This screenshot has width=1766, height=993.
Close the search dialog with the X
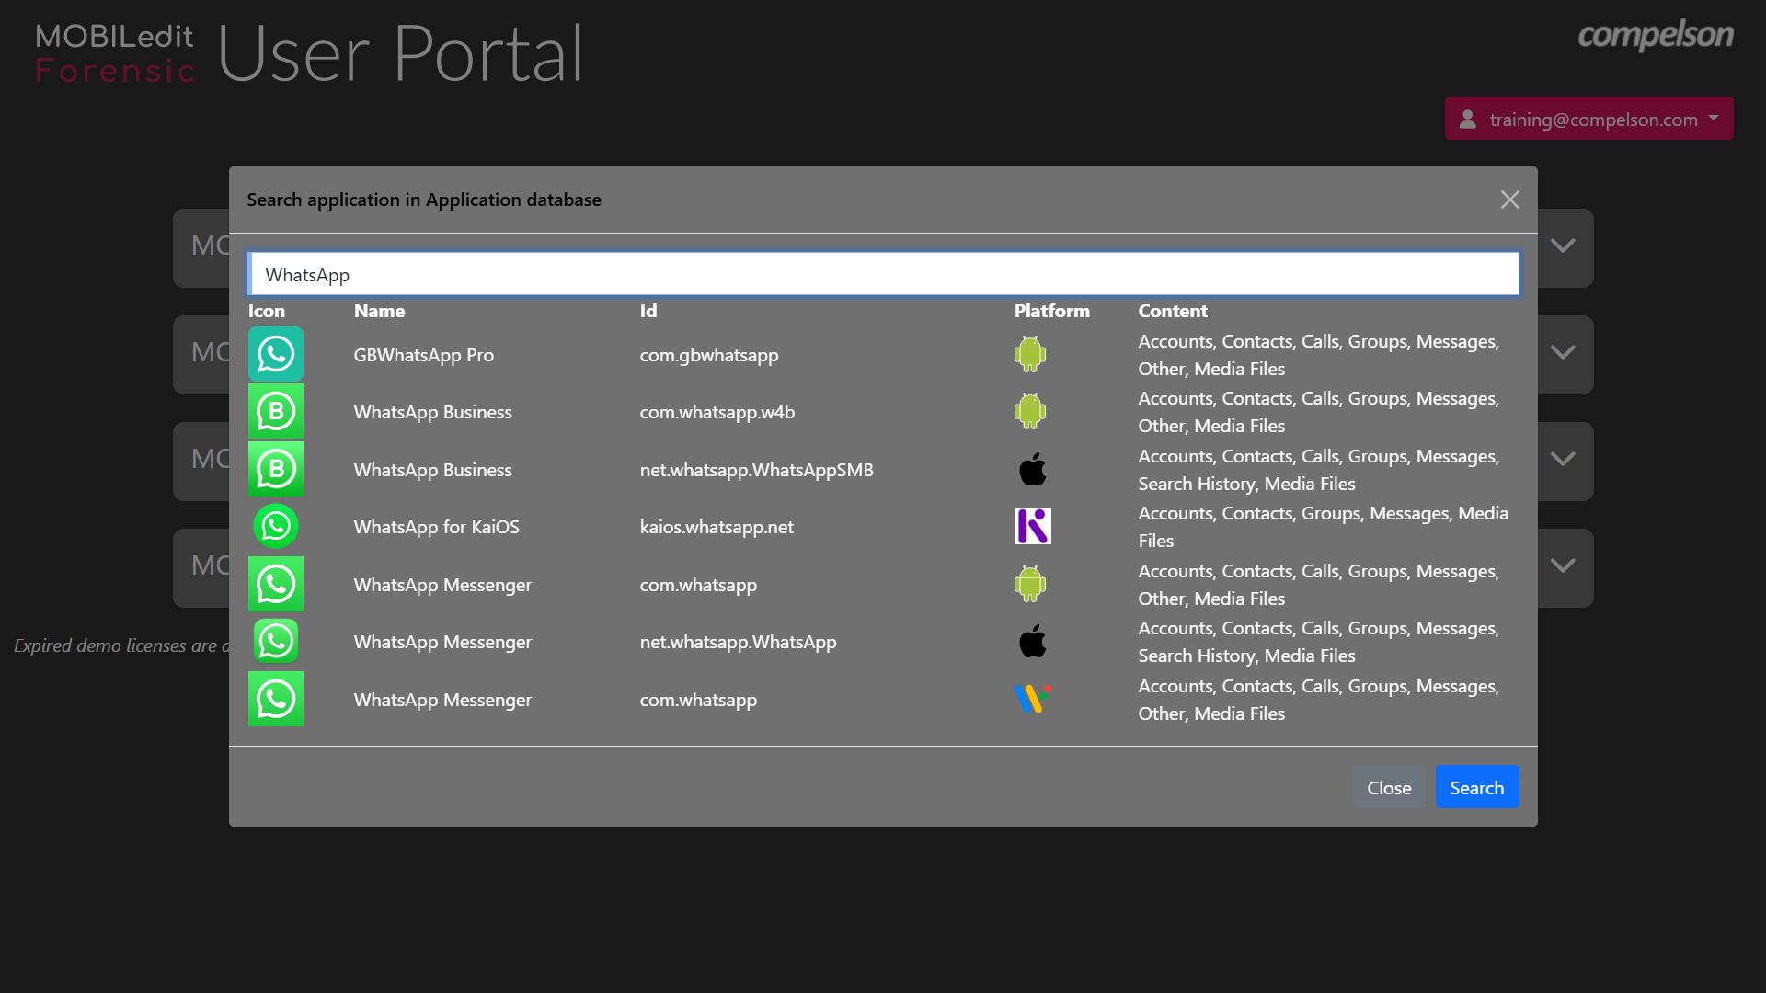[x=1509, y=200]
